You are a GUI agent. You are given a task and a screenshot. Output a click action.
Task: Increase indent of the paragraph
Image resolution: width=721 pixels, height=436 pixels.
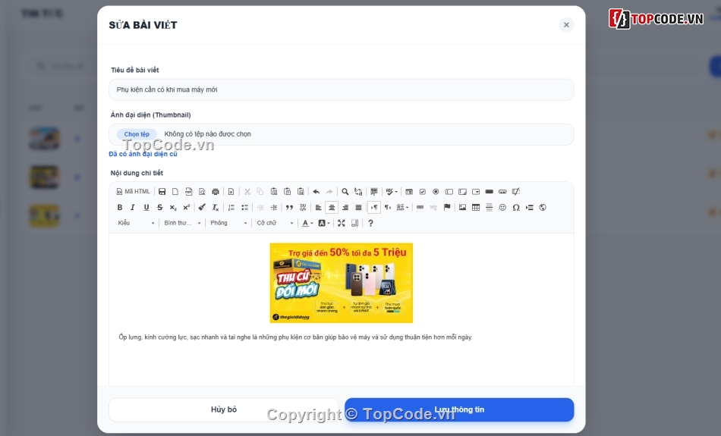(x=273, y=207)
